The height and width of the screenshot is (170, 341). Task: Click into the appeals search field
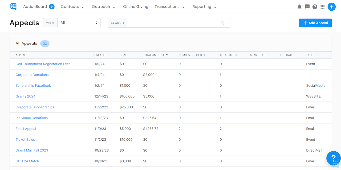pos(171,23)
